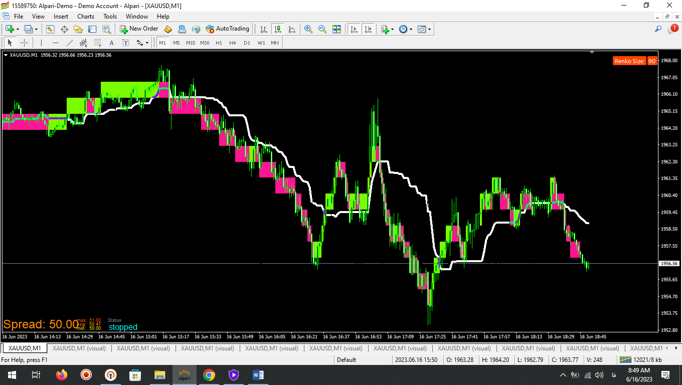Open the Window menu

tap(137, 17)
